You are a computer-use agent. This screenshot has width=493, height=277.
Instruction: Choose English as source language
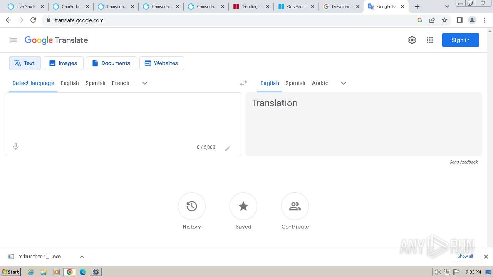point(70,83)
